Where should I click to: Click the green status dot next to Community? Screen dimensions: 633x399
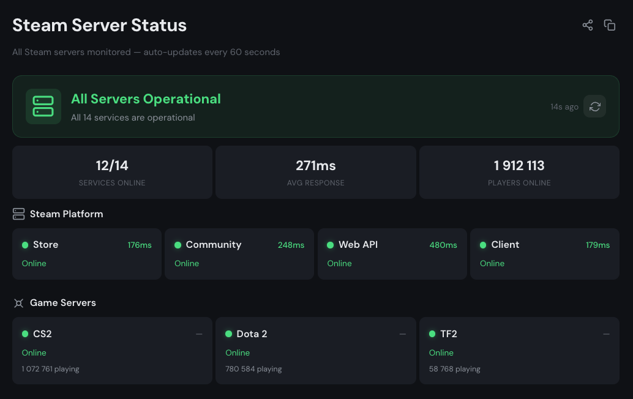pos(178,245)
